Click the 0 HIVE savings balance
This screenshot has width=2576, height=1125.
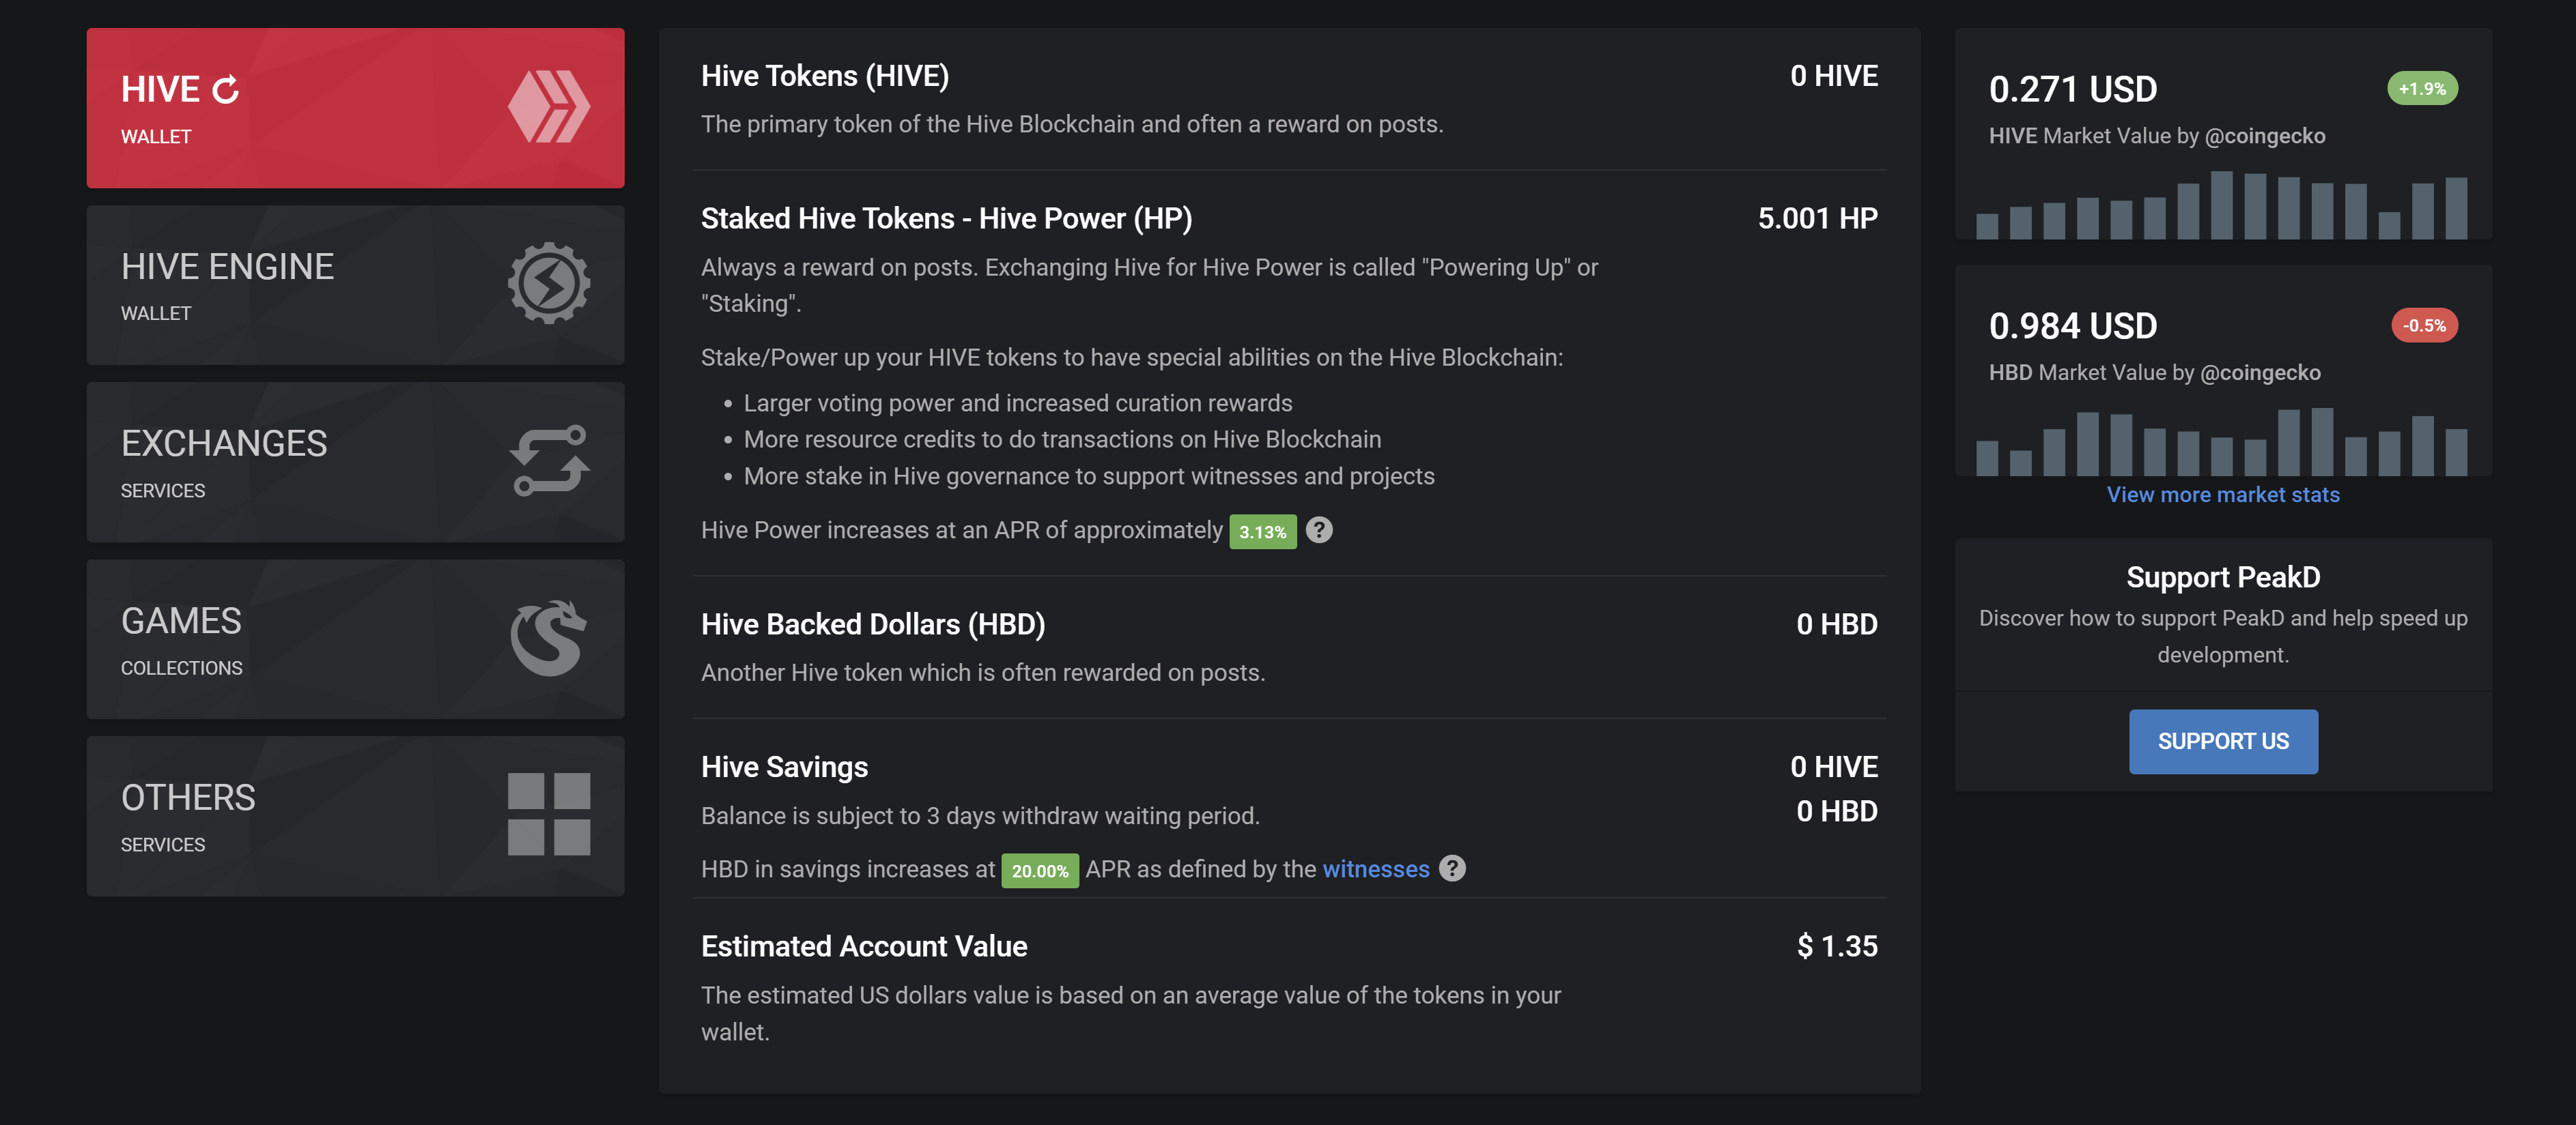click(1834, 766)
